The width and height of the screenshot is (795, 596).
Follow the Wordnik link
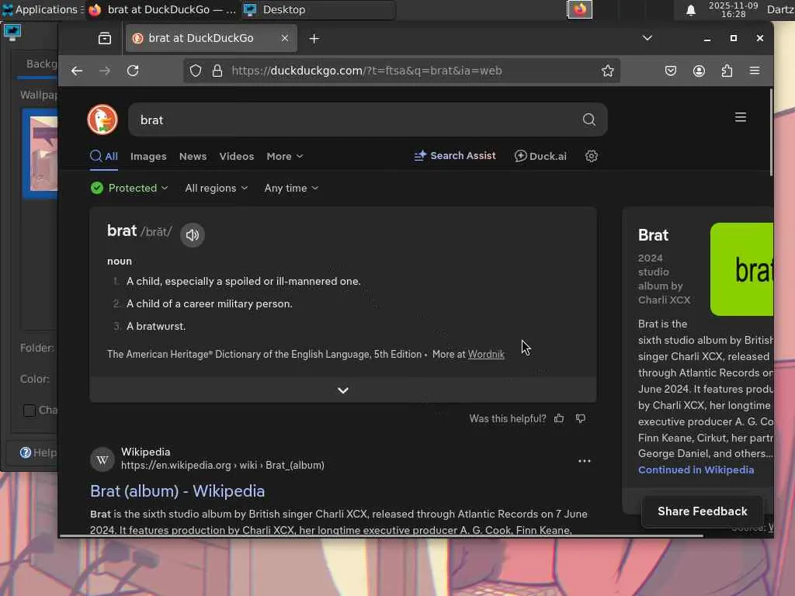coord(486,354)
